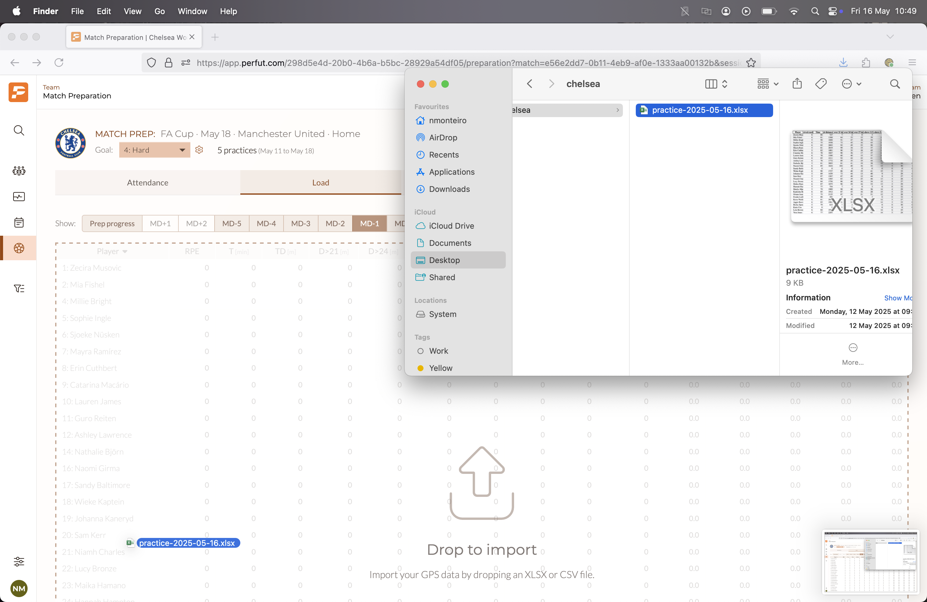Image resolution: width=927 pixels, height=602 pixels.
Task: Click the NM user avatar
Action: coord(19,589)
